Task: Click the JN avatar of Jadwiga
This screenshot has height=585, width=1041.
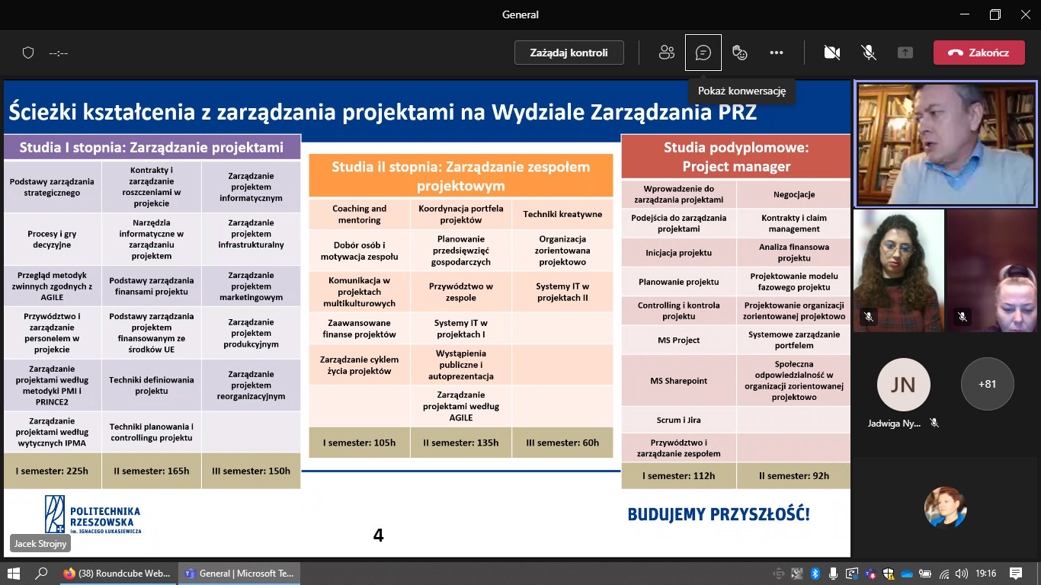Action: [903, 385]
